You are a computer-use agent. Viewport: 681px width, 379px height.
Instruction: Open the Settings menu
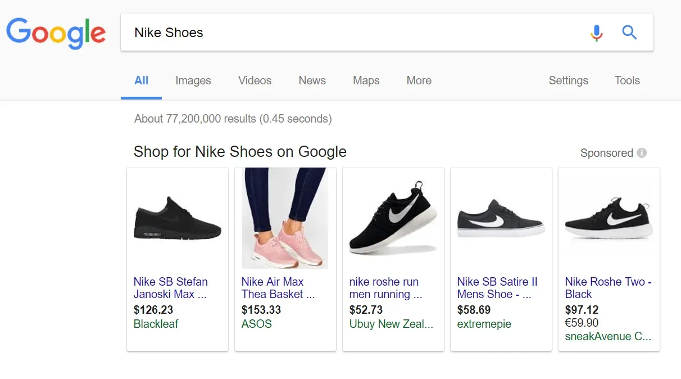[x=568, y=80]
